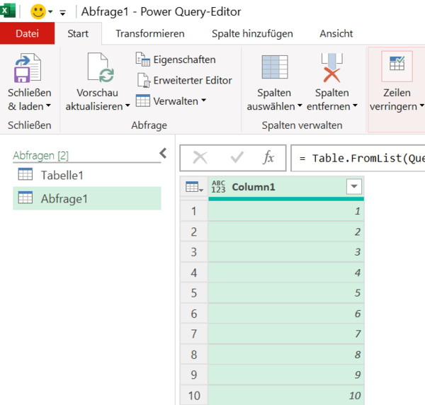Click the Spalten auswählen icon
The height and width of the screenshot is (405, 425).
tap(275, 67)
